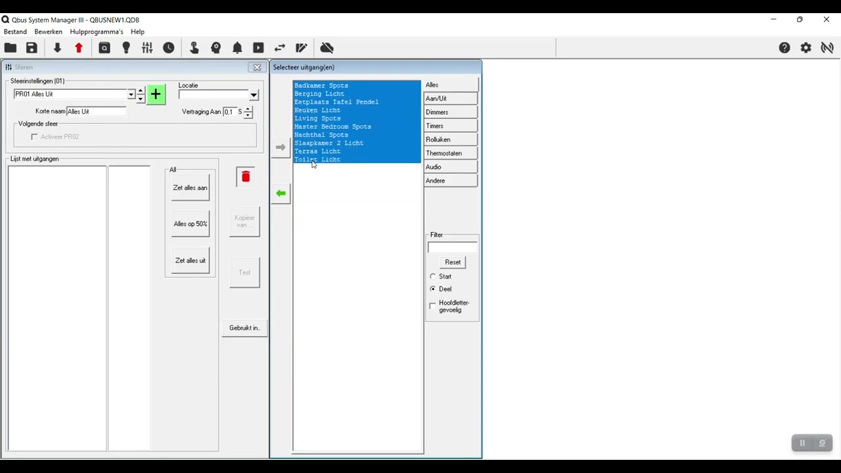Click the swap arrows icon
The height and width of the screenshot is (473, 841).
[x=280, y=48]
